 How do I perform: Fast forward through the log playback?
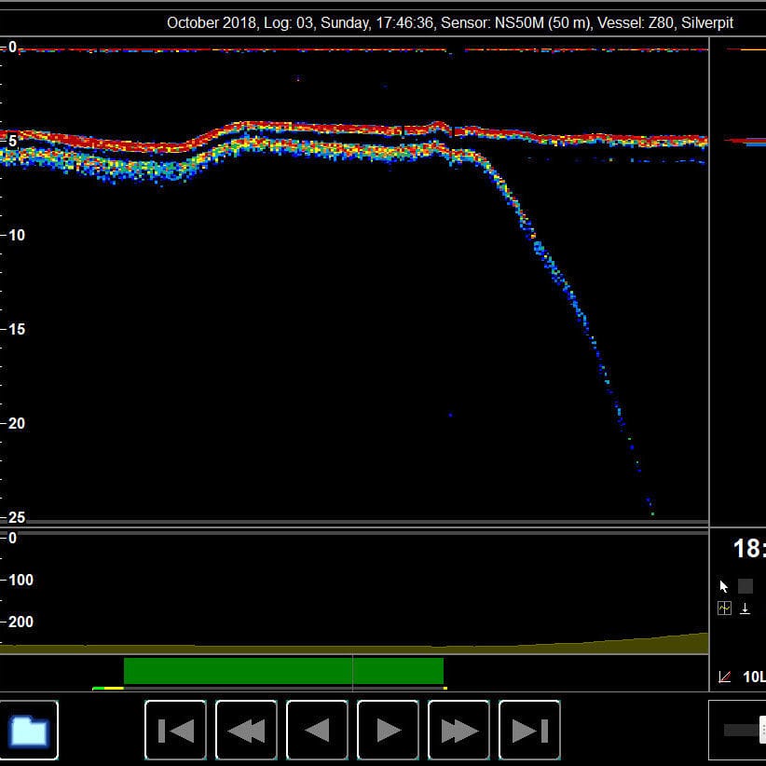pos(458,732)
